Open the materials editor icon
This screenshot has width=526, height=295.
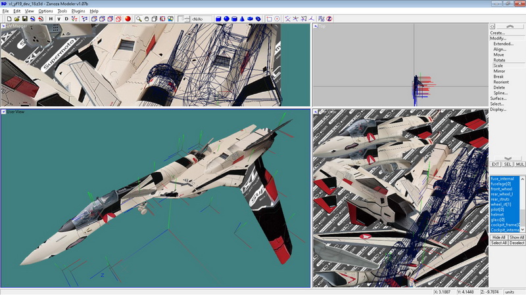click(x=170, y=19)
